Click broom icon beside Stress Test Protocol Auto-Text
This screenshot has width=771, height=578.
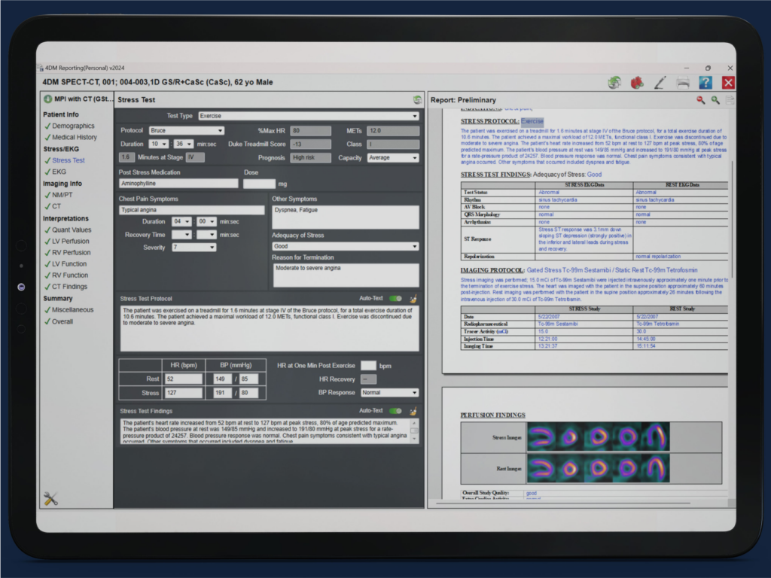413,299
